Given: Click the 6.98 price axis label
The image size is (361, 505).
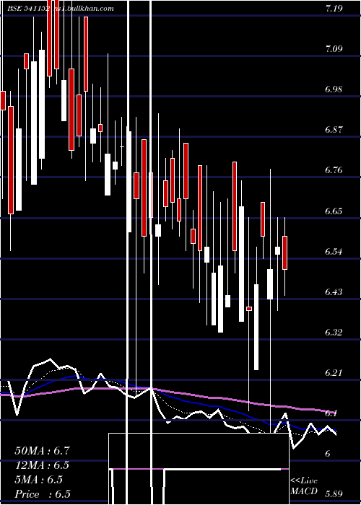Looking at the screenshot, I should coord(334,89).
